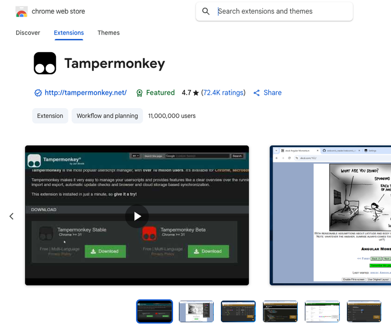Click the xkcd comic screenshot preview
The image size is (391, 335).
pos(330,215)
